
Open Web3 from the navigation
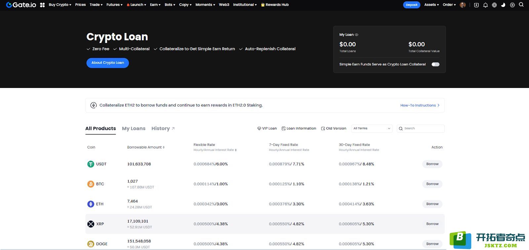[224, 5]
